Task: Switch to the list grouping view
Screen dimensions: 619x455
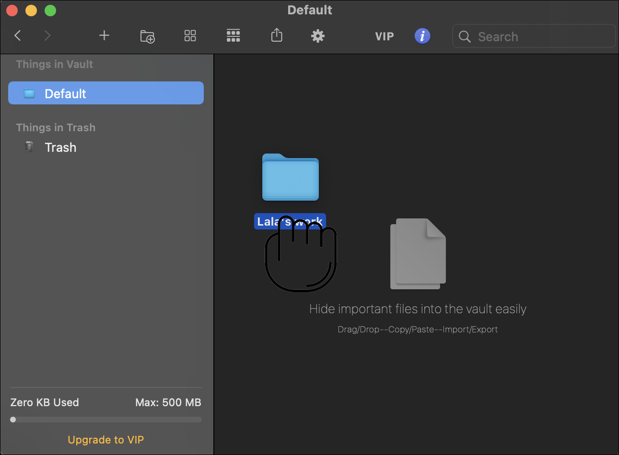Action: pyautogui.click(x=234, y=36)
